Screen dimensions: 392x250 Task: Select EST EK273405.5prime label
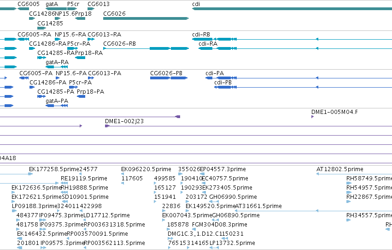coord(227,188)
